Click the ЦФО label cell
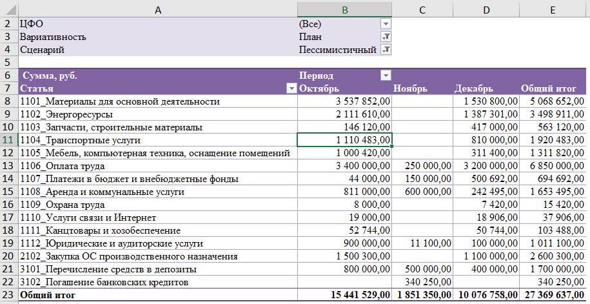Image resolution: width=590 pixels, height=304 pixels. point(158,24)
